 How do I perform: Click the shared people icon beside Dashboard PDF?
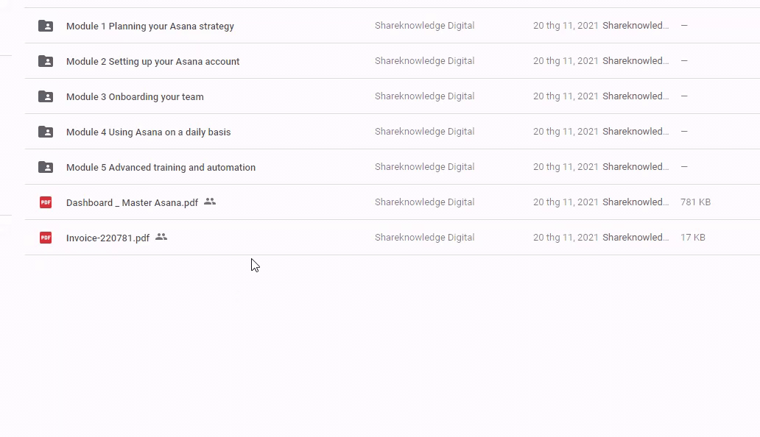(210, 202)
